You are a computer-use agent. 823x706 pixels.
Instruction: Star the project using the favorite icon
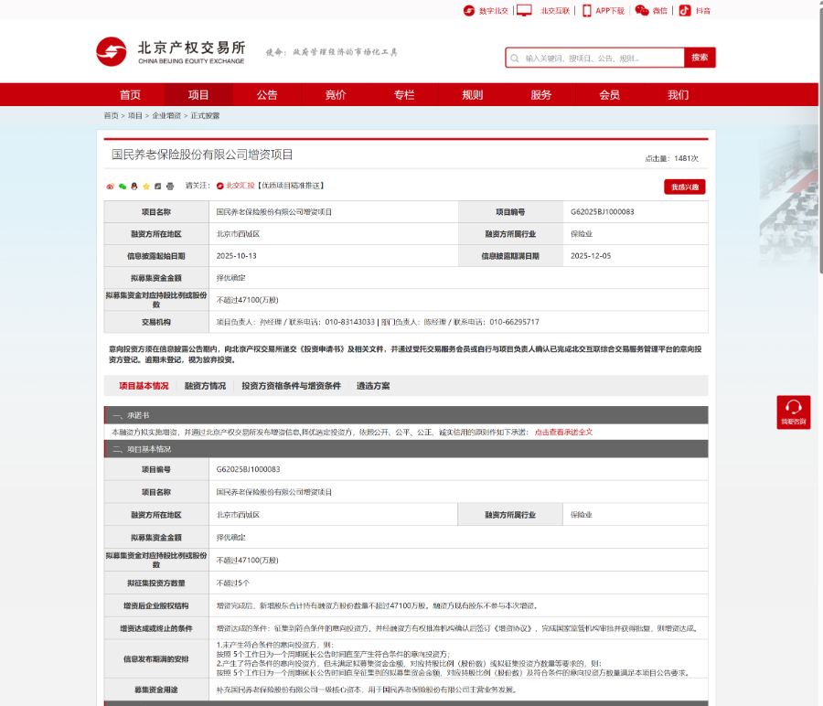pyautogui.click(x=145, y=187)
